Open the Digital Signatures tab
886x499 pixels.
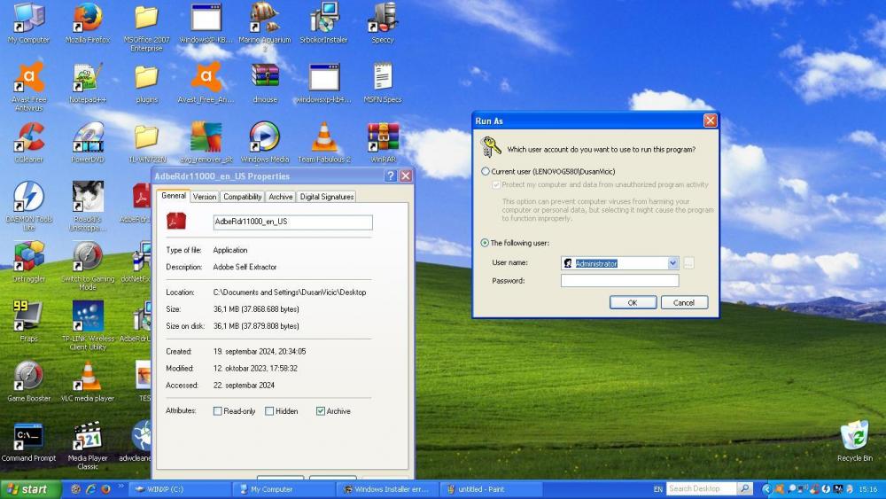[x=326, y=197]
